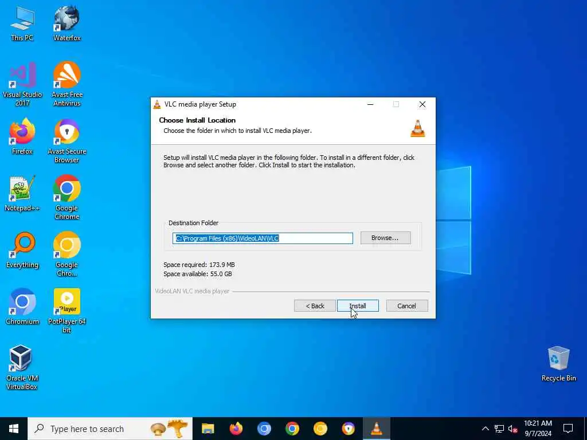
Task: Click the muted volume tray icon
Action: 513,429
